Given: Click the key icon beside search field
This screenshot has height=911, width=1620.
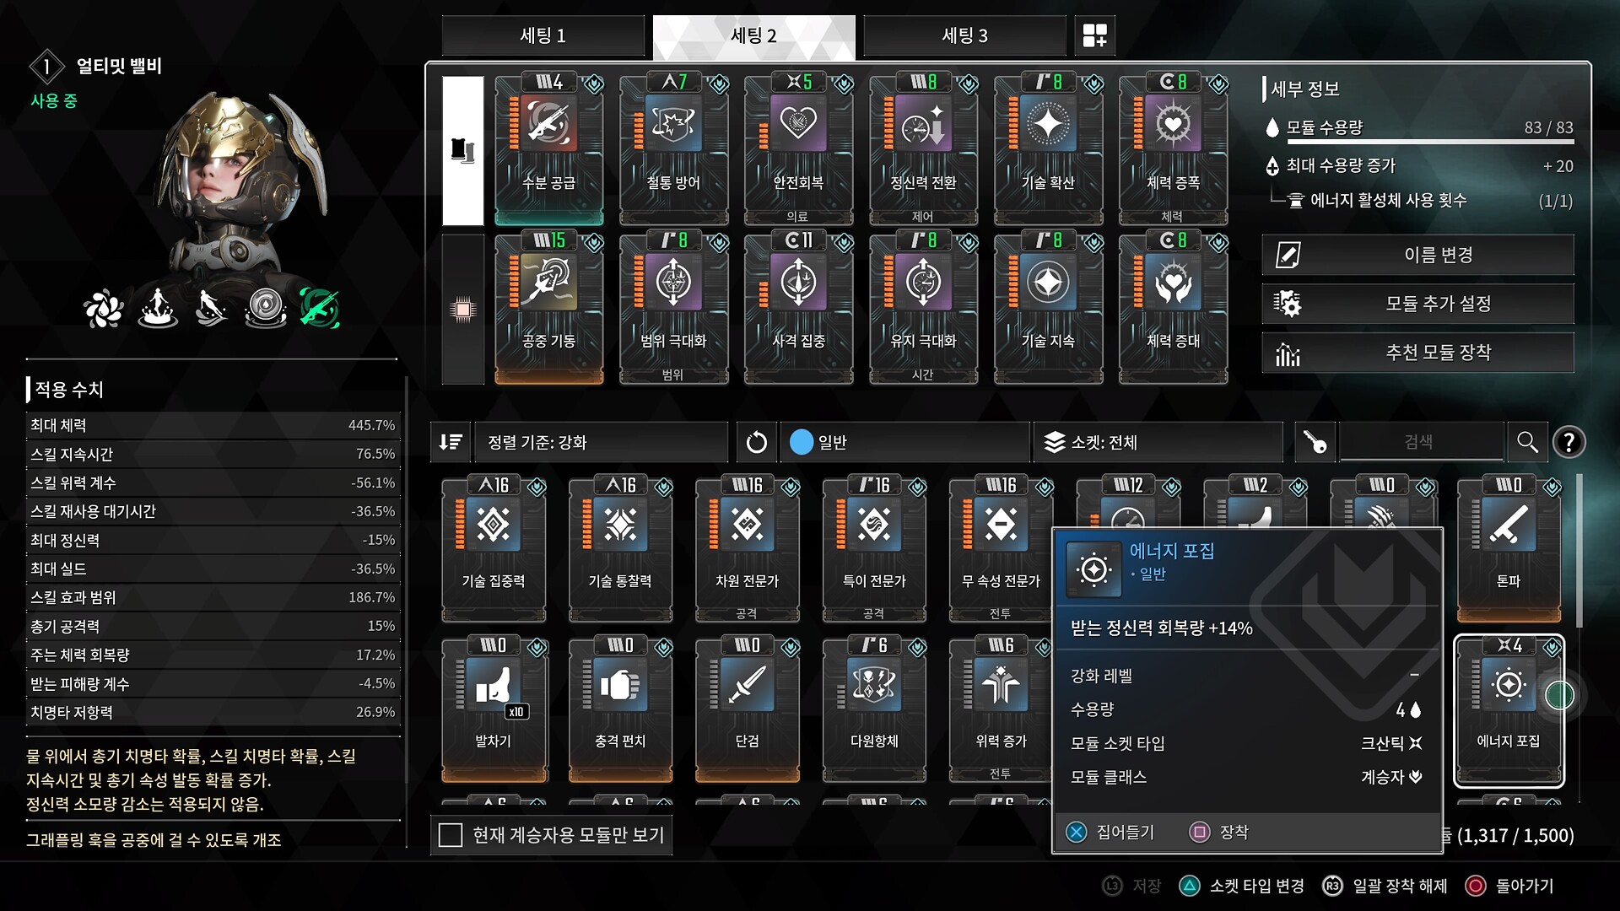Looking at the screenshot, I should pos(1315,442).
